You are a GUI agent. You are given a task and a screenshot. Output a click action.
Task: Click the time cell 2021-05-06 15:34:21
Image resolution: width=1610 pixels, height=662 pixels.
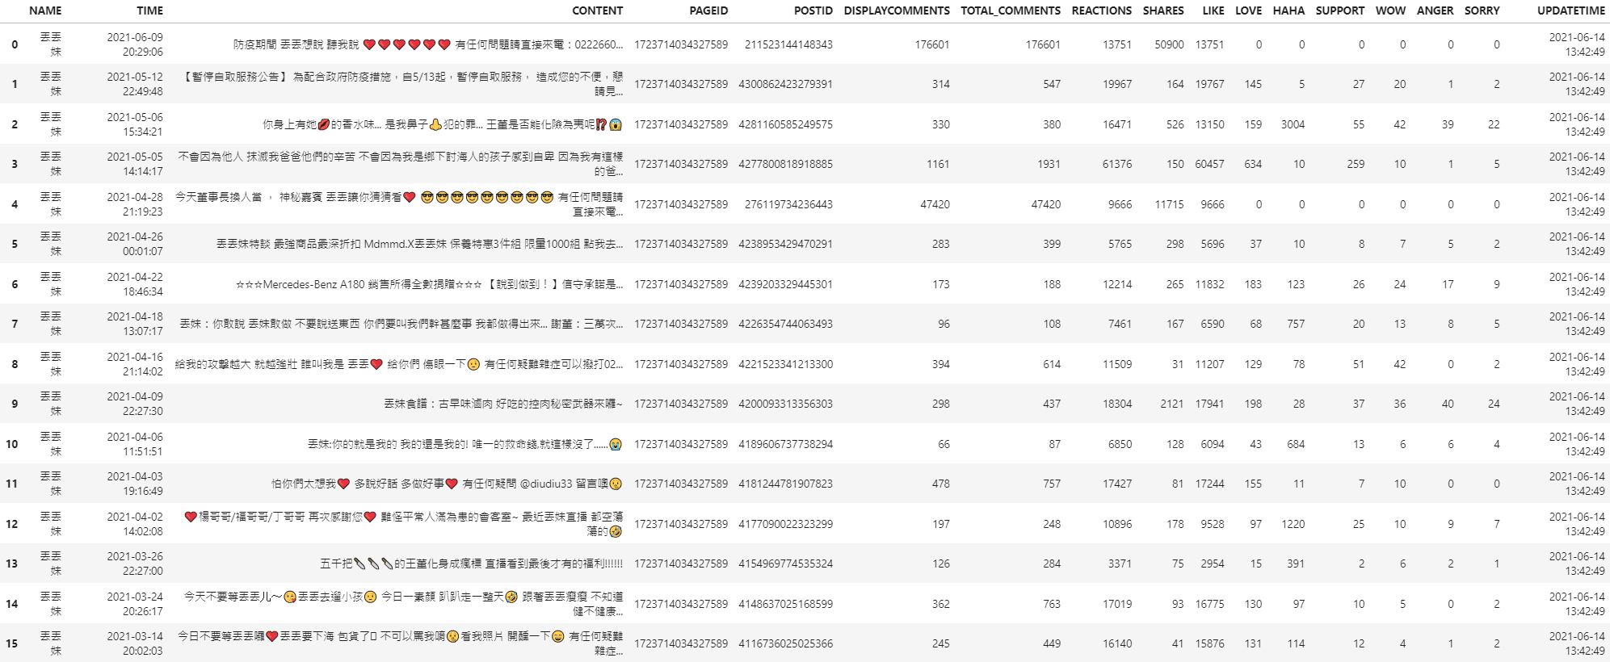(x=135, y=124)
